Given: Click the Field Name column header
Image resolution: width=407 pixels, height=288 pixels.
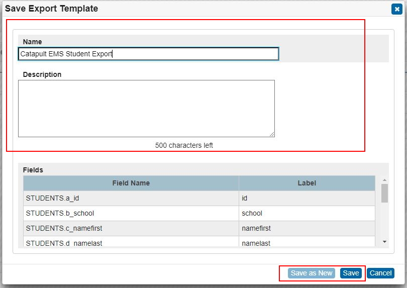Looking at the screenshot, I should tap(131, 183).
